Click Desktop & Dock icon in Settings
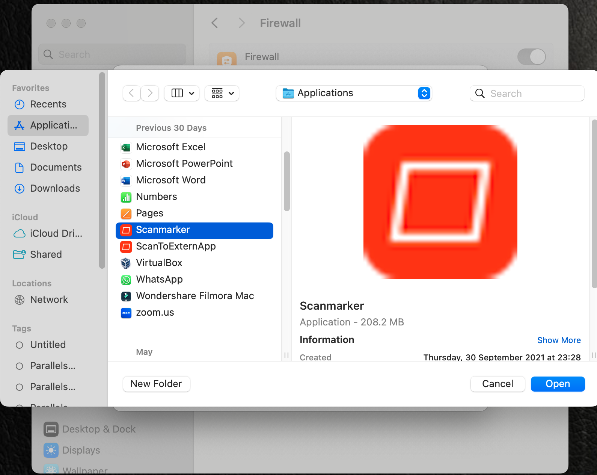 [51, 429]
